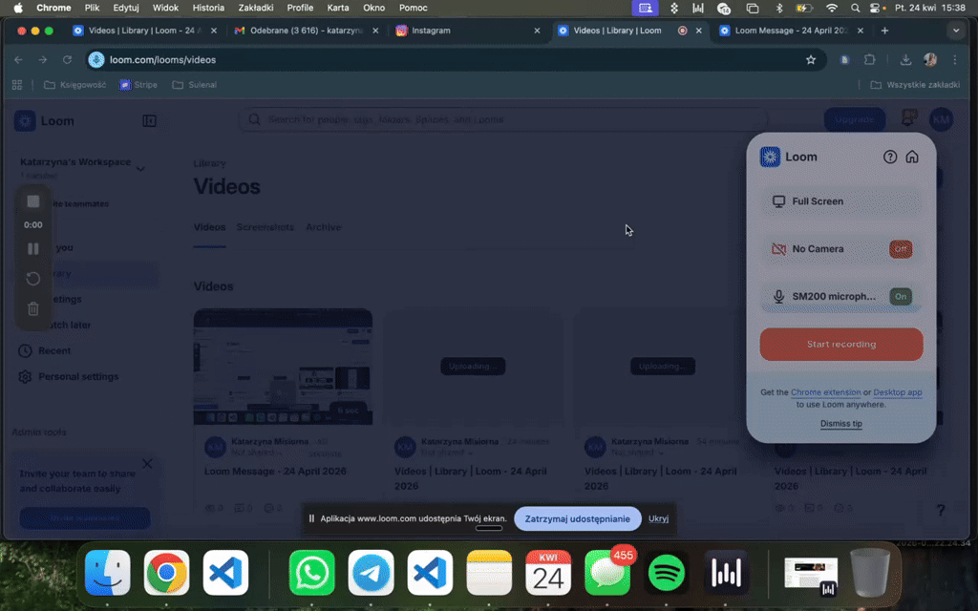Image resolution: width=978 pixels, height=611 pixels.
Task: Open the Full Screen capture mode selector
Action: [x=840, y=201]
